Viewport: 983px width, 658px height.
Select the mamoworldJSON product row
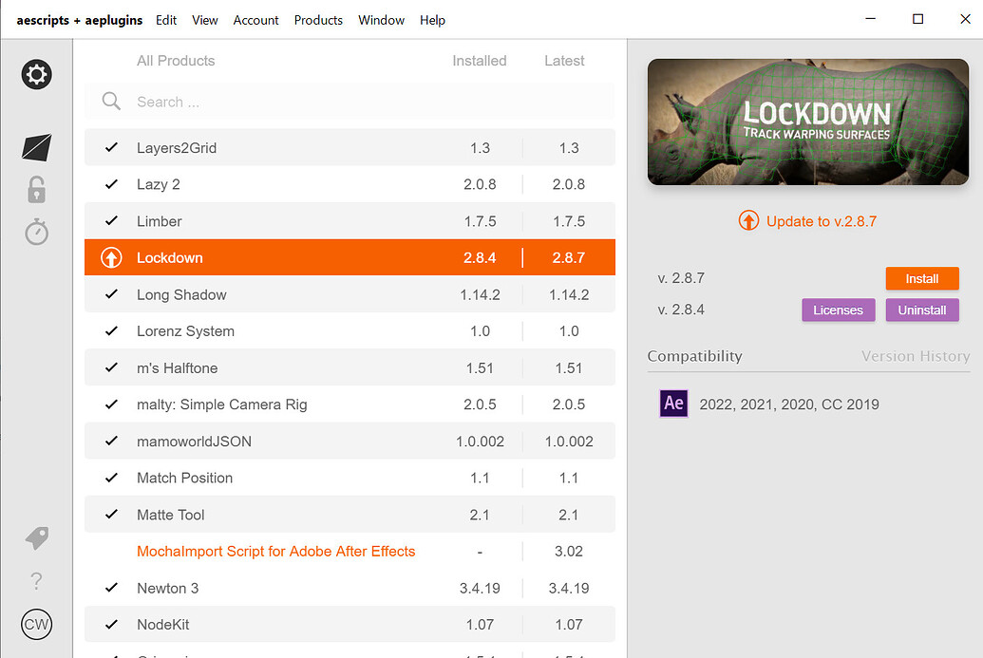[350, 441]
